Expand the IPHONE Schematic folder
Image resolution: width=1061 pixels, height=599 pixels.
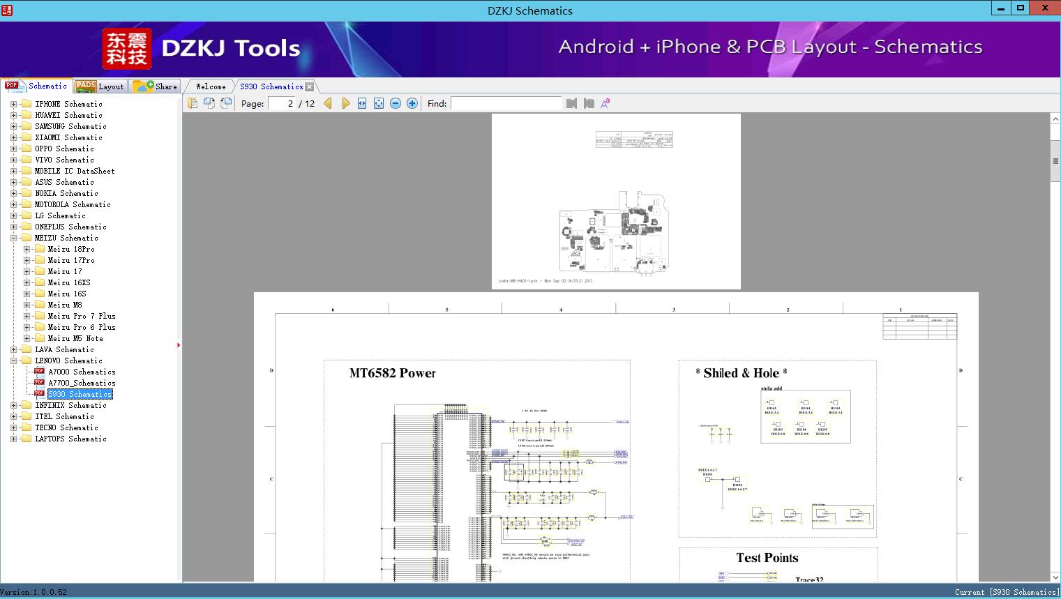[13, 104]
